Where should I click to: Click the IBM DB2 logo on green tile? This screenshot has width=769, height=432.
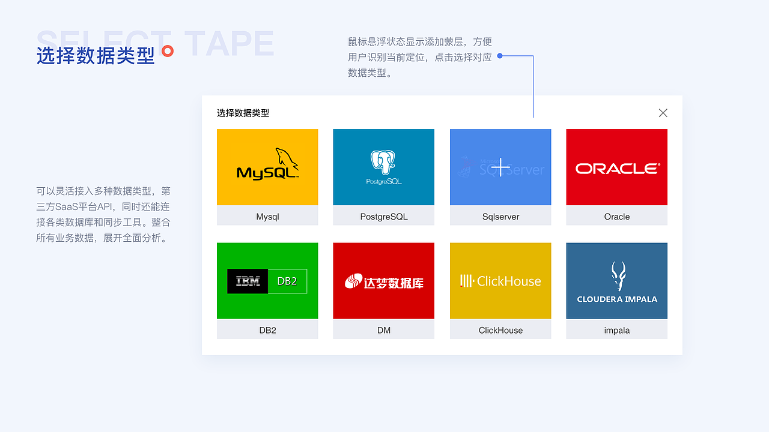click(267, 281)
